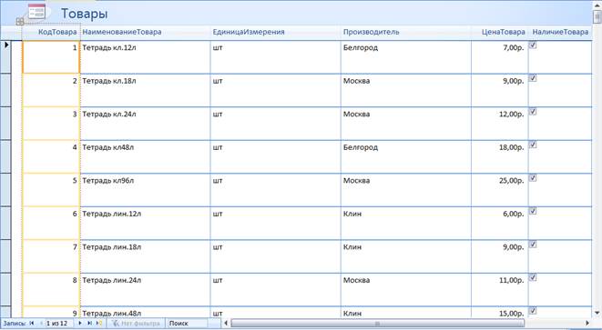Click the price cell '25,00р.'
The image size is (602, 330).
pyautogui.click(x=499, y=190)
